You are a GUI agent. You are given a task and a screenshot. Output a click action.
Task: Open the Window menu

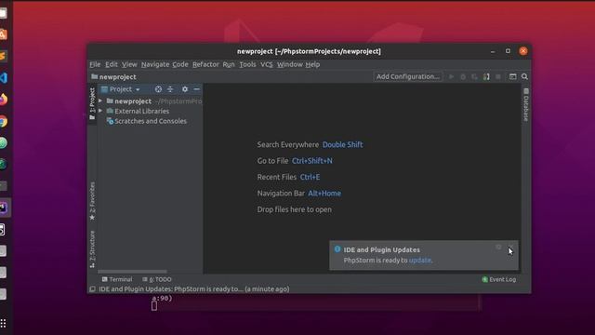point(289,64)
